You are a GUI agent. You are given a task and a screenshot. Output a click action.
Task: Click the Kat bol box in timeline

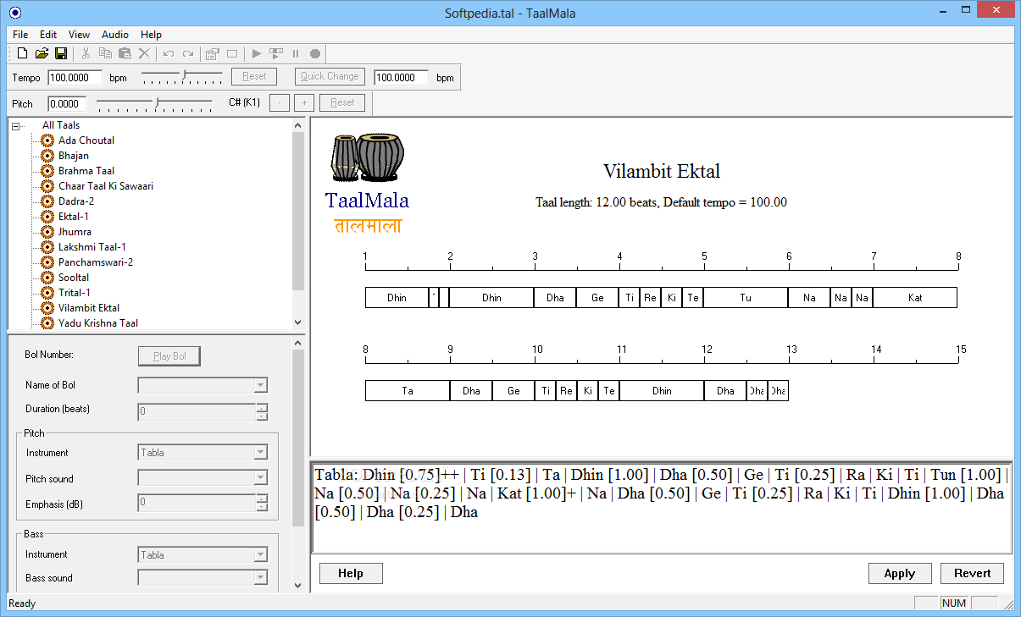click(915, 298)
